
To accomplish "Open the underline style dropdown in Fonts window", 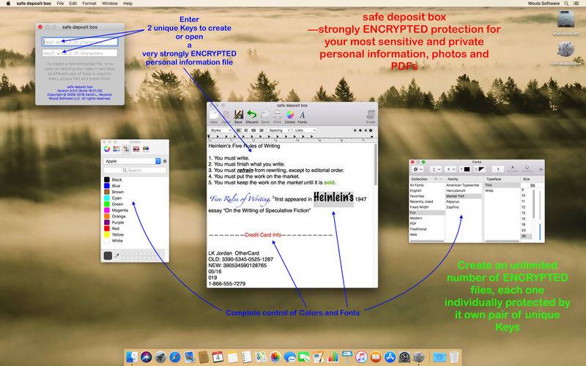I will [x=436, y=169].
